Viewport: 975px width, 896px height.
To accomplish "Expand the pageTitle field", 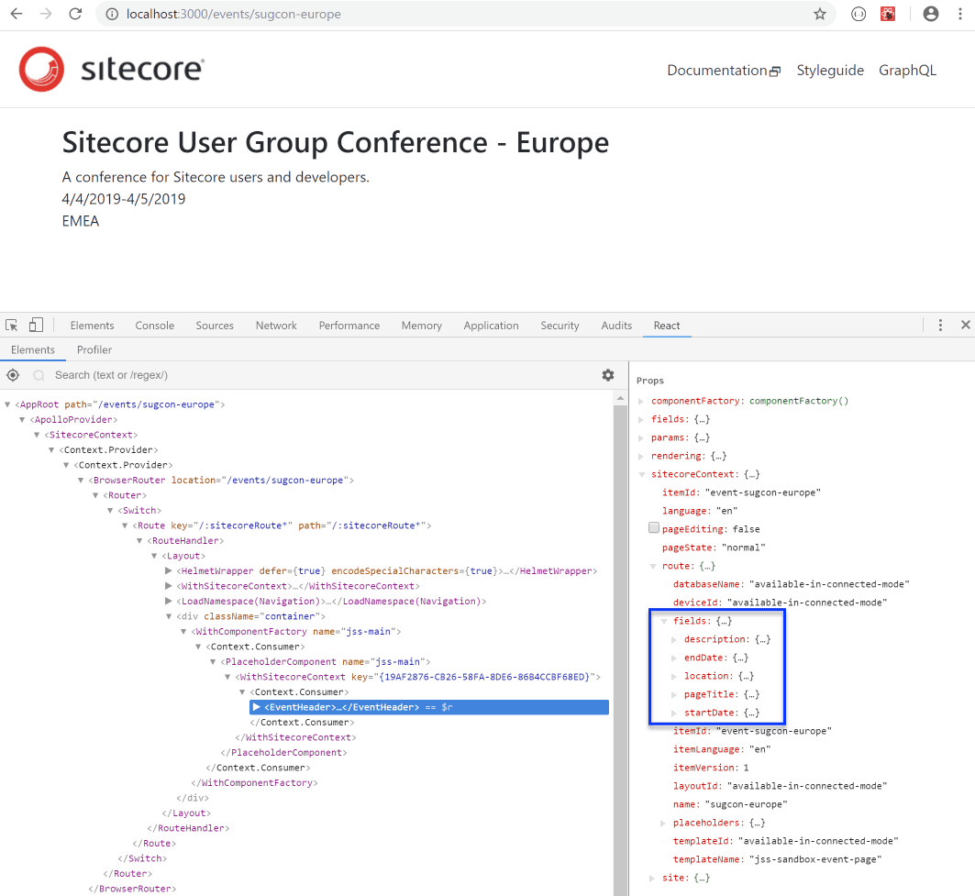I will click(674, 694).
